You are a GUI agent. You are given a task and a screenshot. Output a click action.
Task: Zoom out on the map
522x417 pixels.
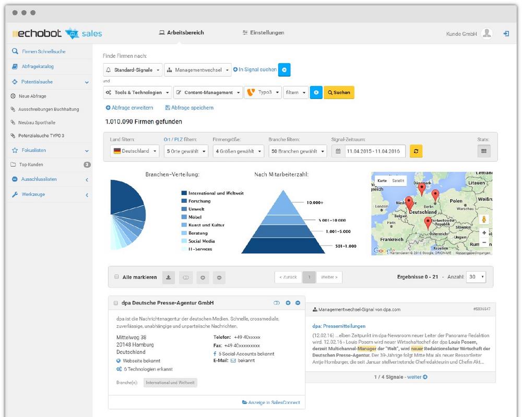click(484, 243)
